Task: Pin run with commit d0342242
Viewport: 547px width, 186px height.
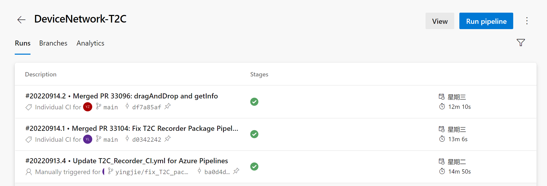Action: tap(167, 139)
